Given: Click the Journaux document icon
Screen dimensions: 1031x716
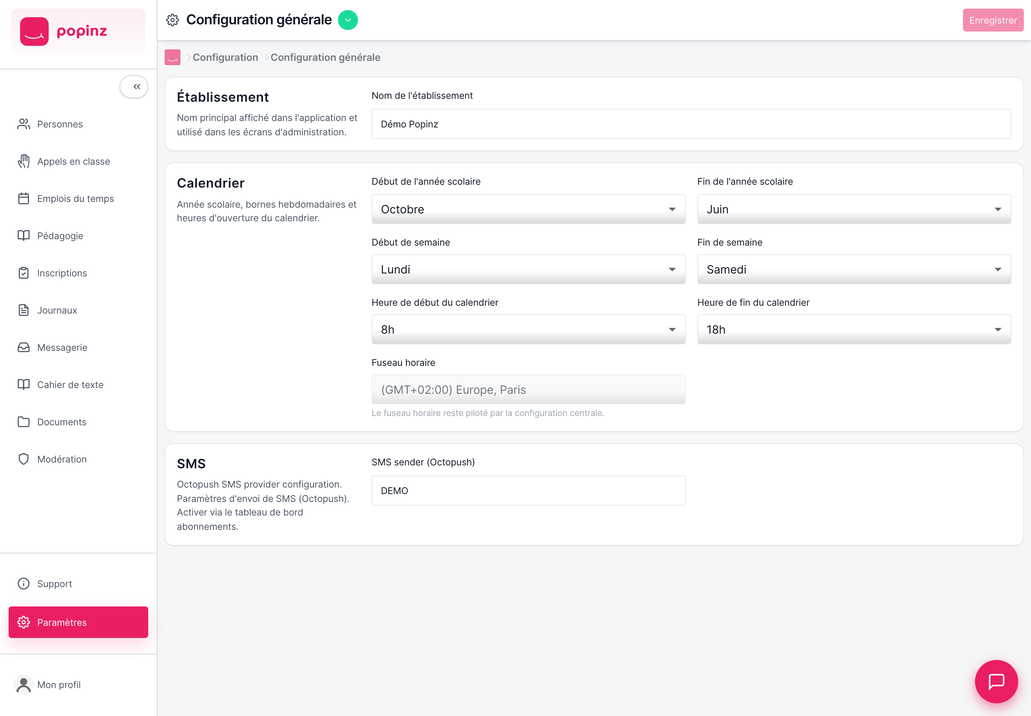Looking at the screenshot, I should (23, 310).
